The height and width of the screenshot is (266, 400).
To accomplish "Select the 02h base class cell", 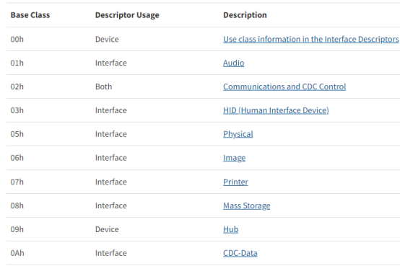I will click(17, 87).
